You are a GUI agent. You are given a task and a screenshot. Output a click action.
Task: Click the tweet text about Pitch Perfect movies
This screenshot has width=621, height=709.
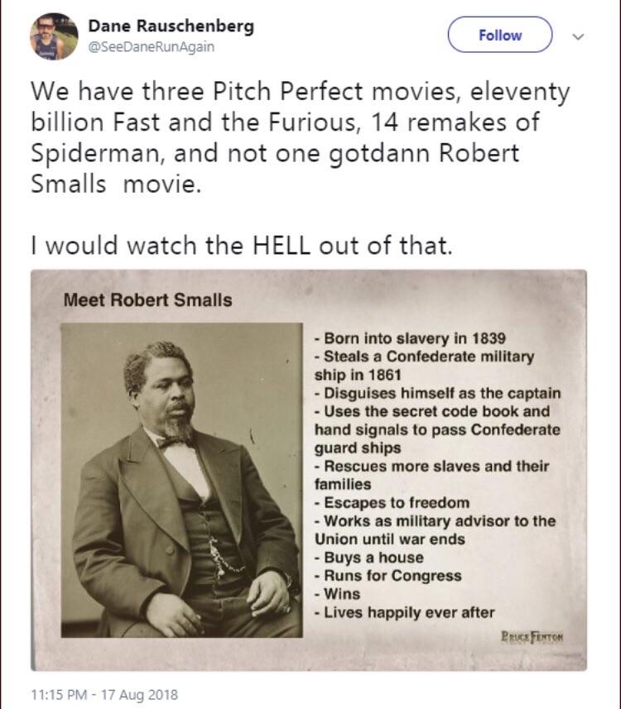pos(300,137)
